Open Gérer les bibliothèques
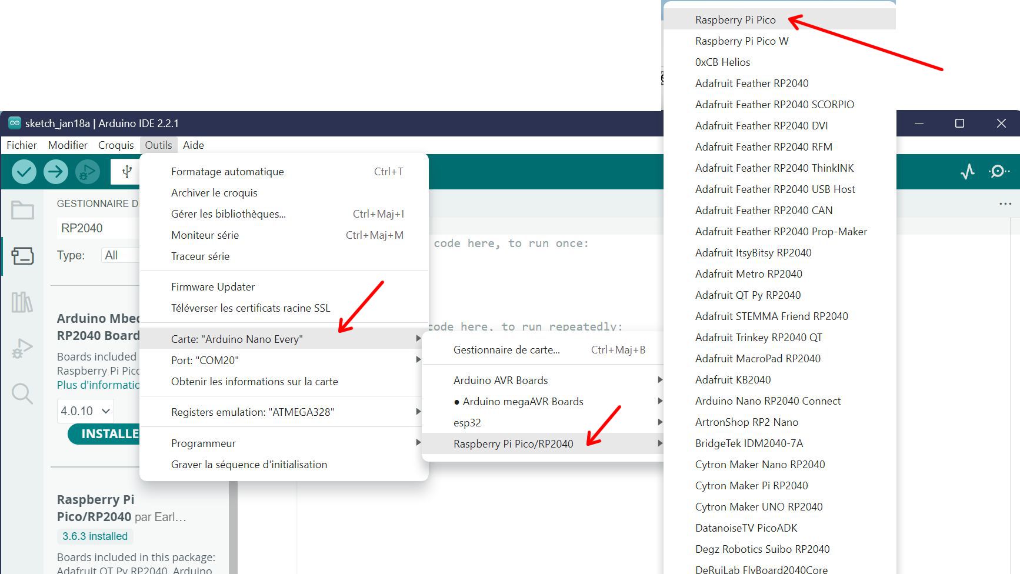 tap(284, 214)
